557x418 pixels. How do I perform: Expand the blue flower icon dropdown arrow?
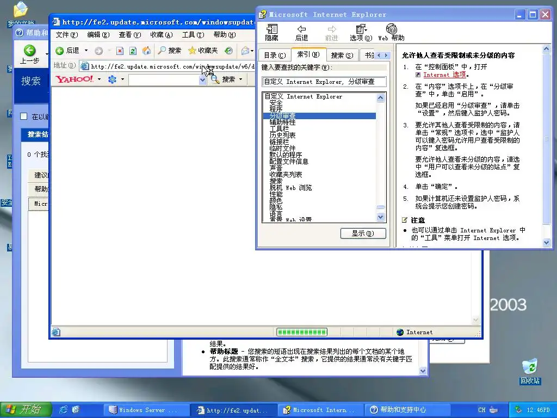click(x=122, y=79)
